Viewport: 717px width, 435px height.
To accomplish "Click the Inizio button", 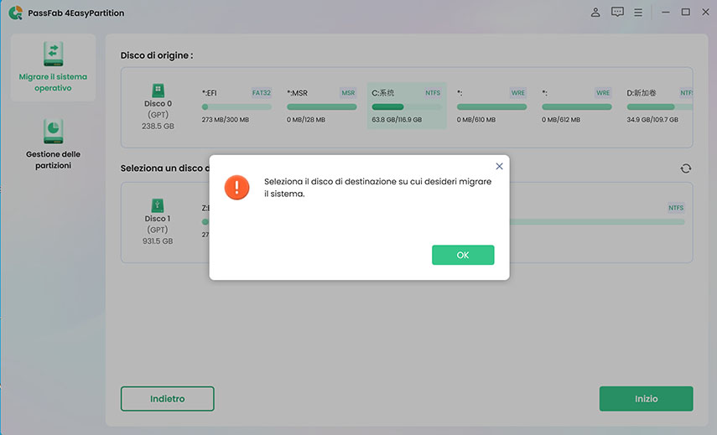I will tap(646, 398).
